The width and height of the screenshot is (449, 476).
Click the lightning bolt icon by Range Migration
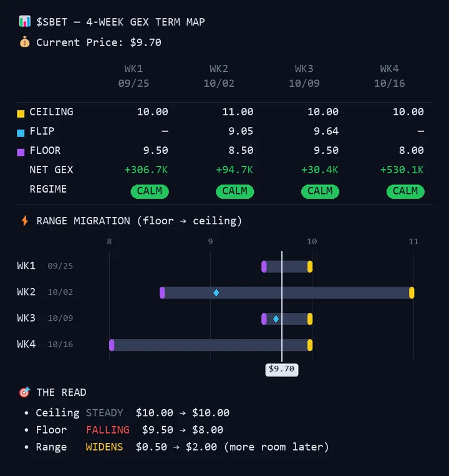(x=25, y=221)
